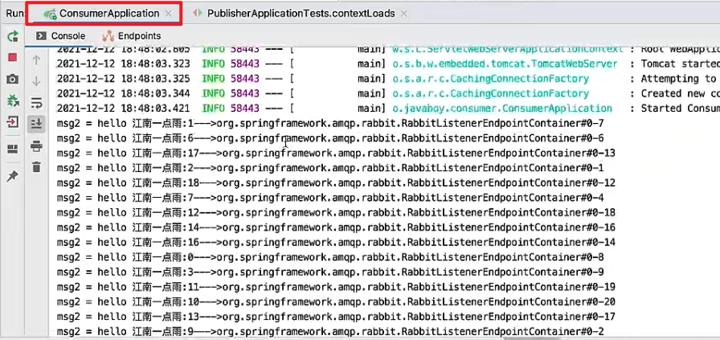Click the message line ending Container#0-2
Screen dimensions: 720x340
pos(330,332)
